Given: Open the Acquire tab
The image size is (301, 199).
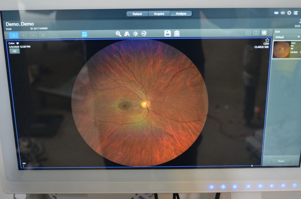Looking at the screenshot, I should [159, 14].
